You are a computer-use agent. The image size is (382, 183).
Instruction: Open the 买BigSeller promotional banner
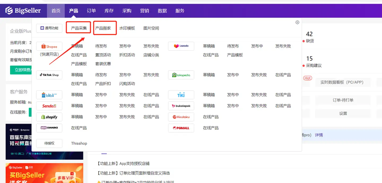point(44,173)
